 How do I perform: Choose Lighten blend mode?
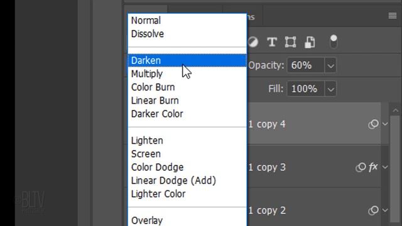pyautogui.click(x=187, y=141)
